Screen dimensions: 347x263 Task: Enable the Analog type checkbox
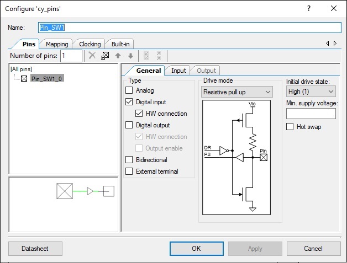(129, 90)
